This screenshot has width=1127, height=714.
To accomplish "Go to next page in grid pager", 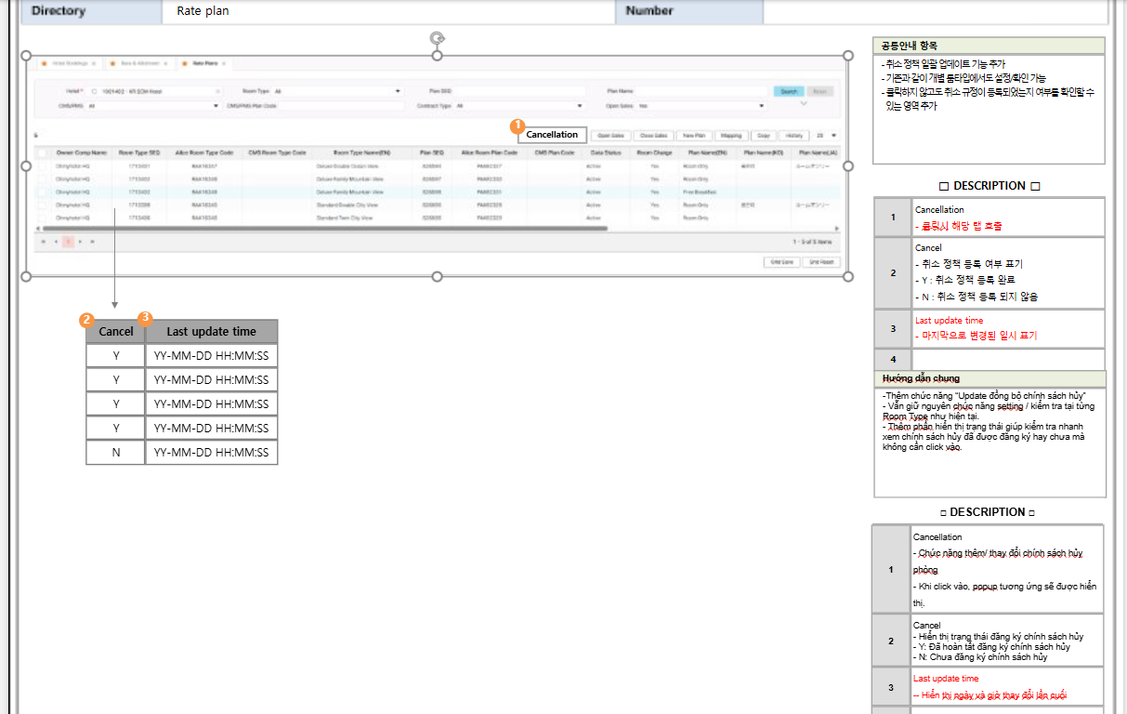I will [x=80, y=242].
